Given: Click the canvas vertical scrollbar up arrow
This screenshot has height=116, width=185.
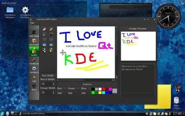Looking at the screenshot, I should click(x=116, y=27).
